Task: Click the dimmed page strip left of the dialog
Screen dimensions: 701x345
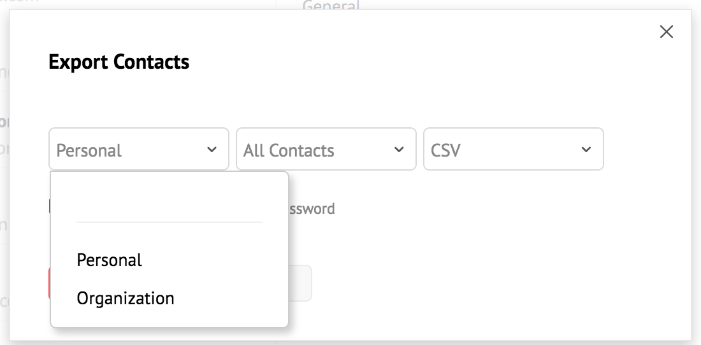Action: 4,191
